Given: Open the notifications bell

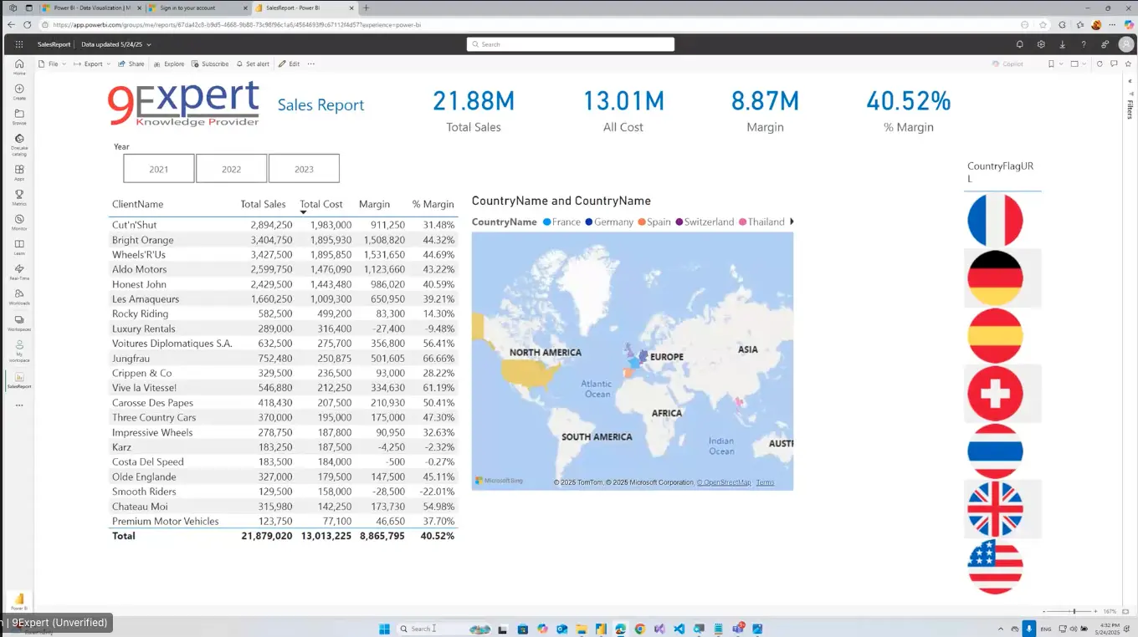Looking at the screenshot, I should tap(1019, 44).
